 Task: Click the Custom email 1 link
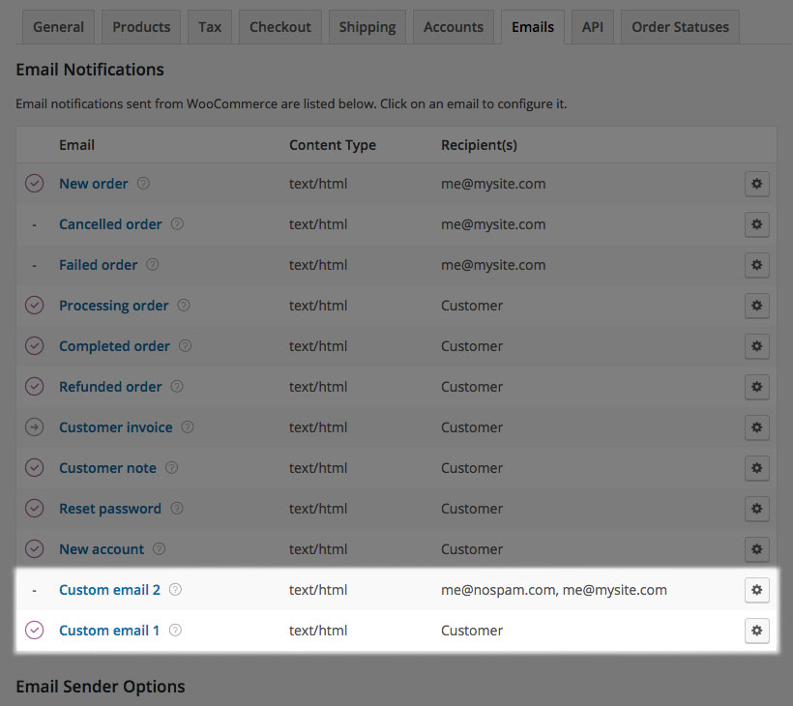tap(109, 631)
